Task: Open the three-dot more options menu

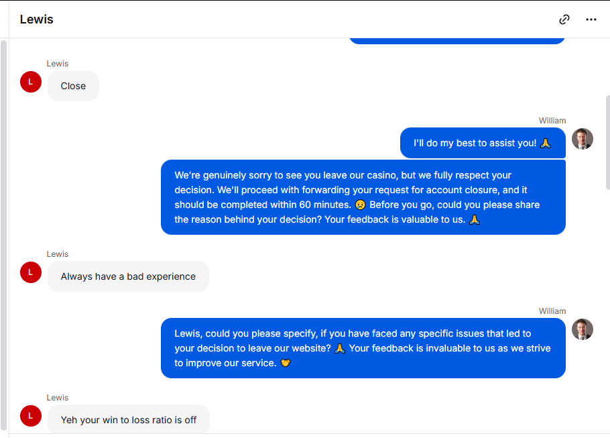Action: coord(591,19)
